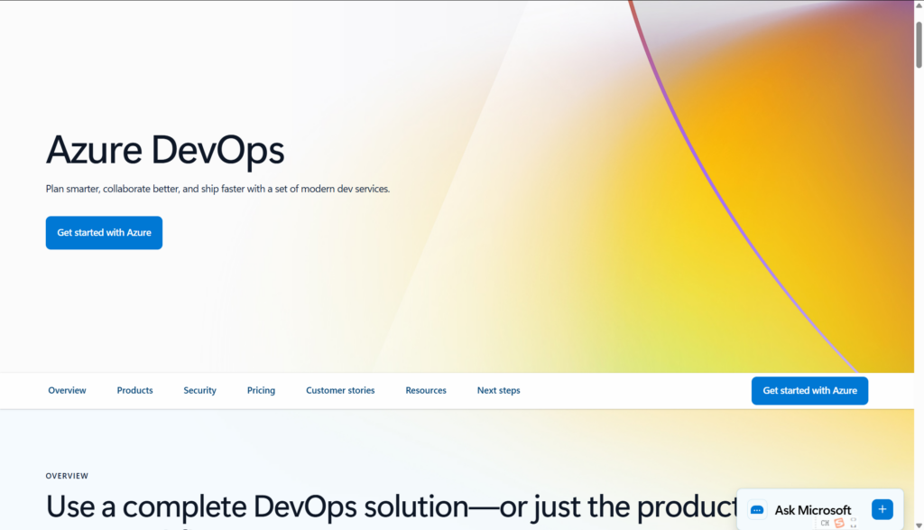
Task: Click hero Get started with Azure button
Action: pos(105,233)
